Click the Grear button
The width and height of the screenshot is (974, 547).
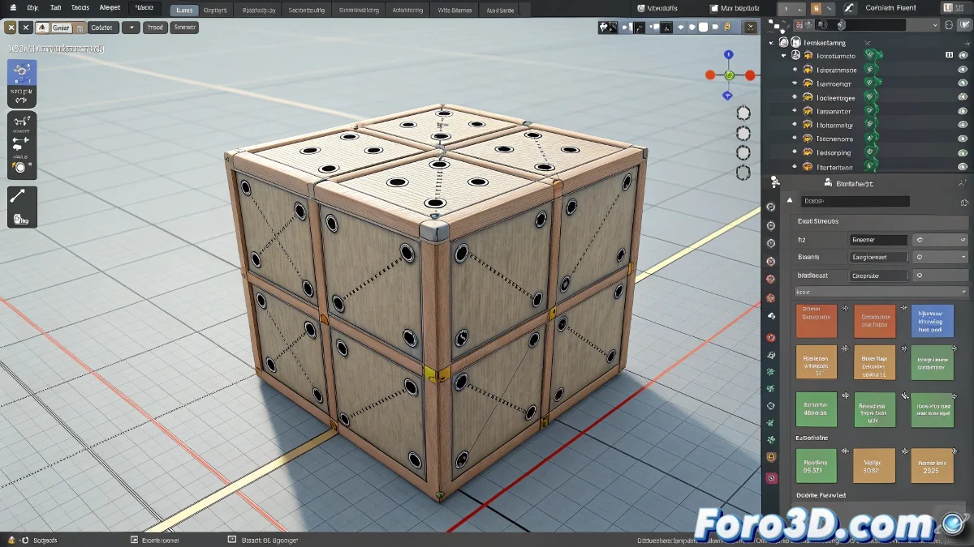click(x=62, y=27)
